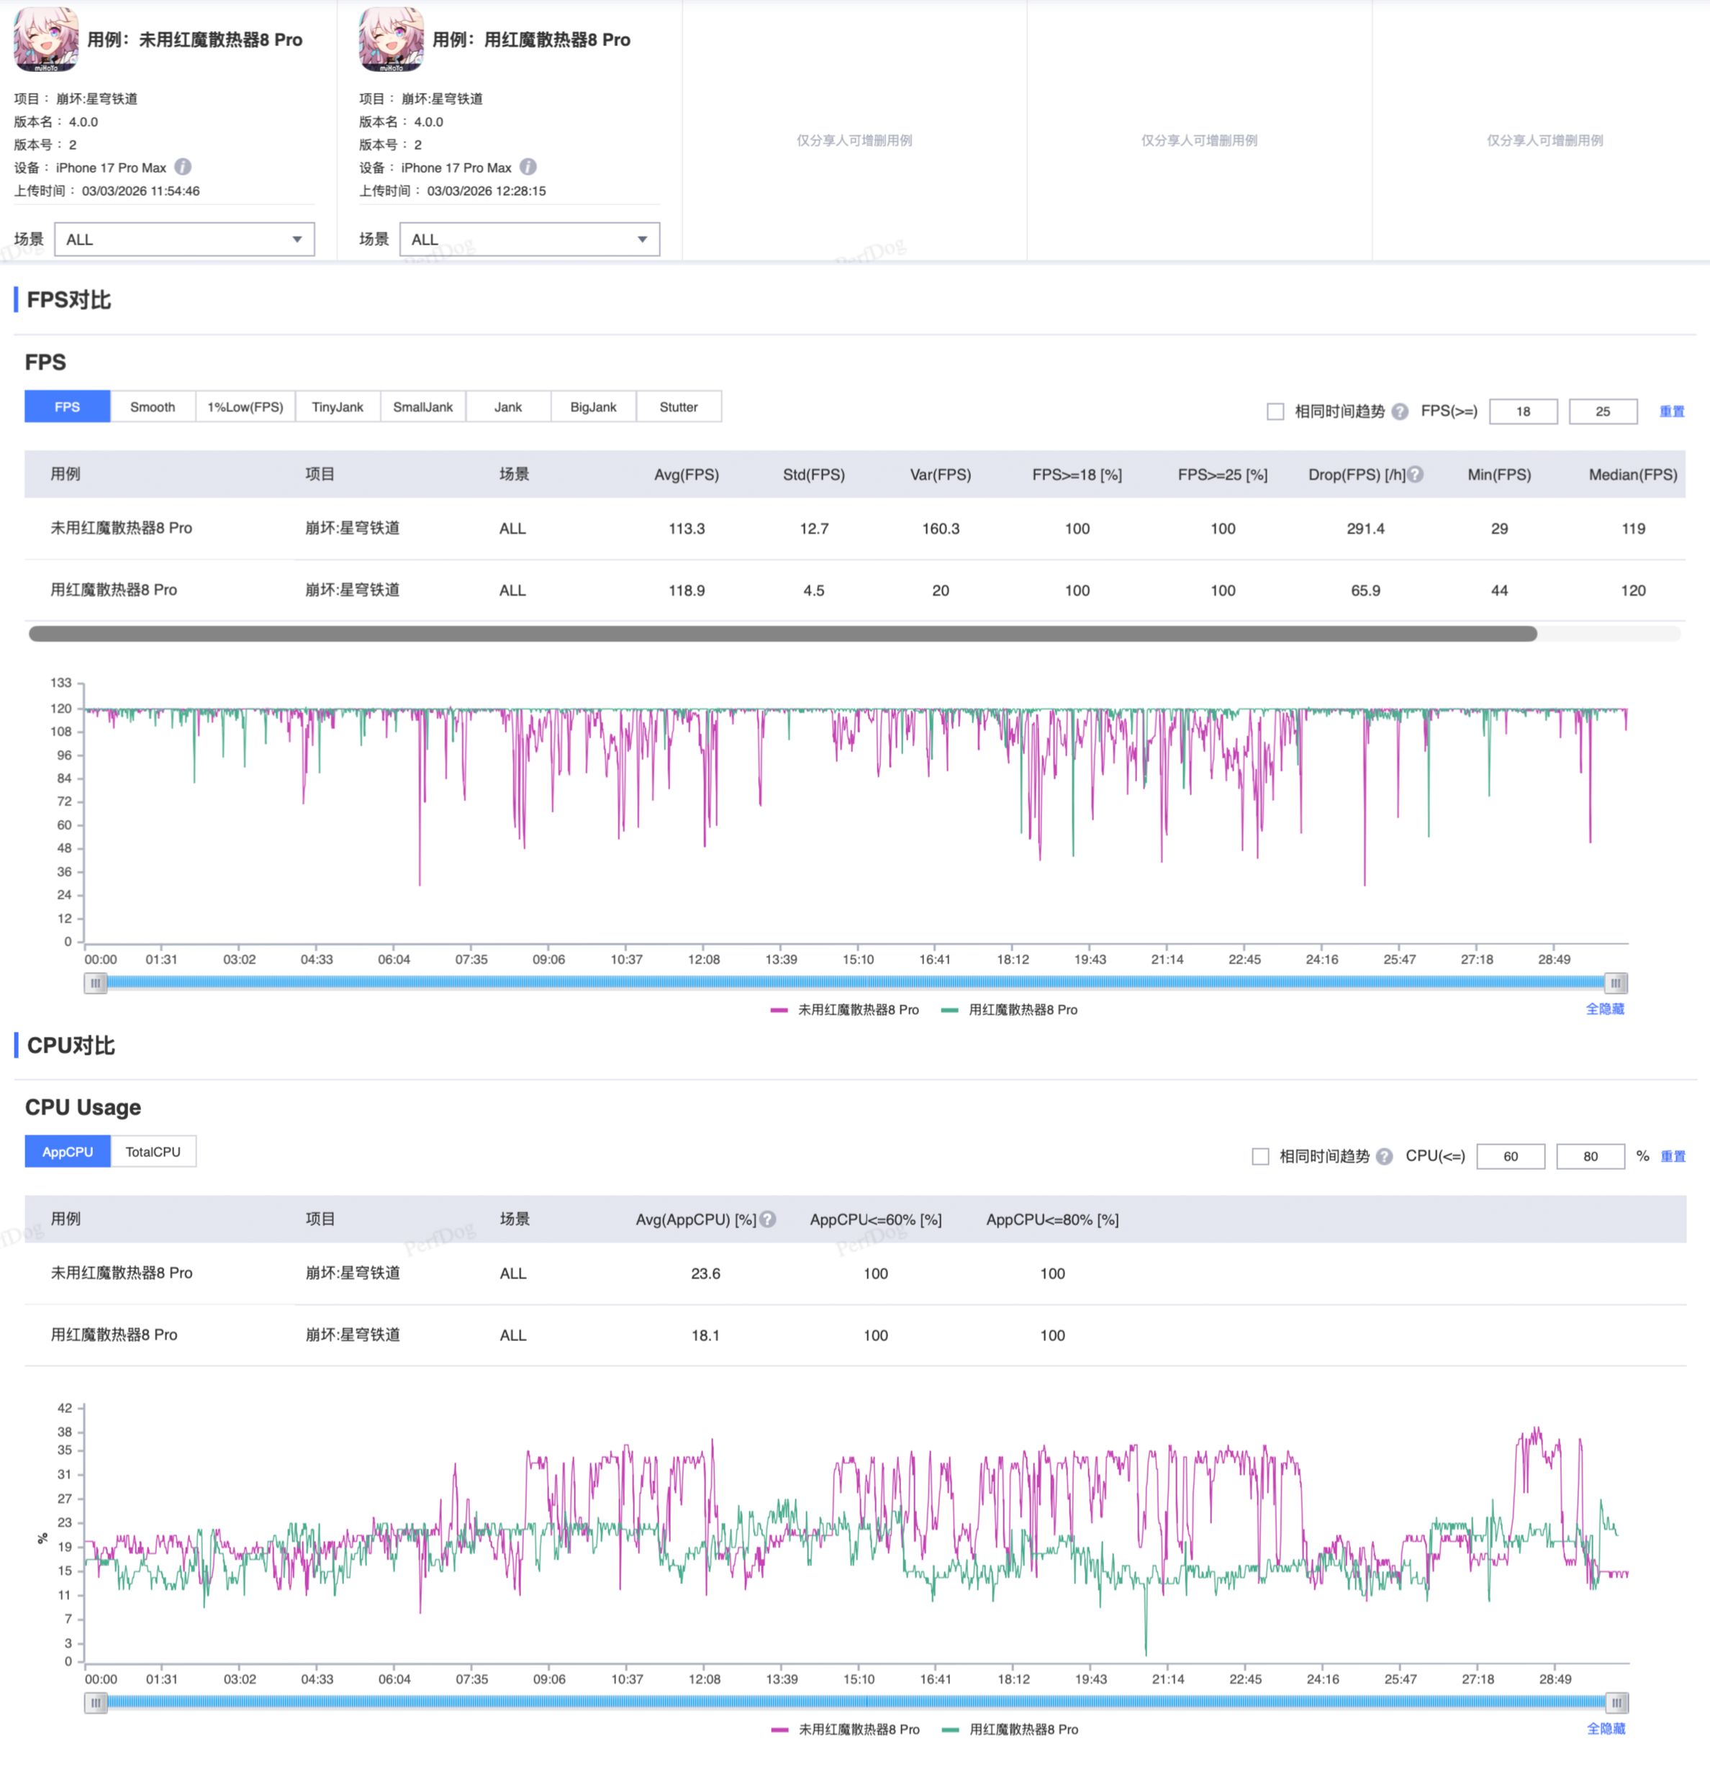Click game avatar of 用红魔散热器8 Pro case
The height and width of the screenshot is (1767, 1710).
(391, 39)
